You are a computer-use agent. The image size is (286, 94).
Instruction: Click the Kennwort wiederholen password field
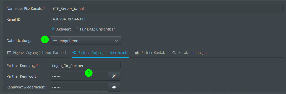pyautogui.click(x=79, y=87)
